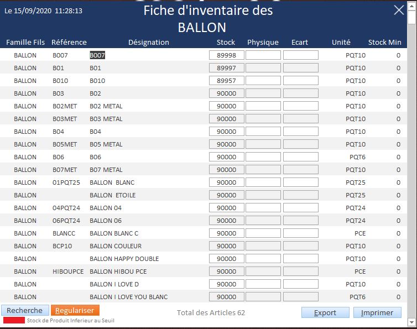The width and height of the screenshot is (417, 329).
Task: Click the Stock Min column header
Action: pyautogui.click(x=384, y=43)
